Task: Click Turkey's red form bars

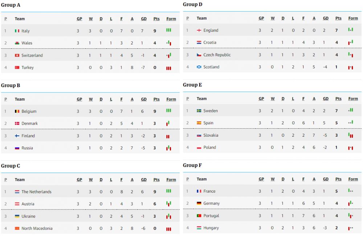Action: 169,68
